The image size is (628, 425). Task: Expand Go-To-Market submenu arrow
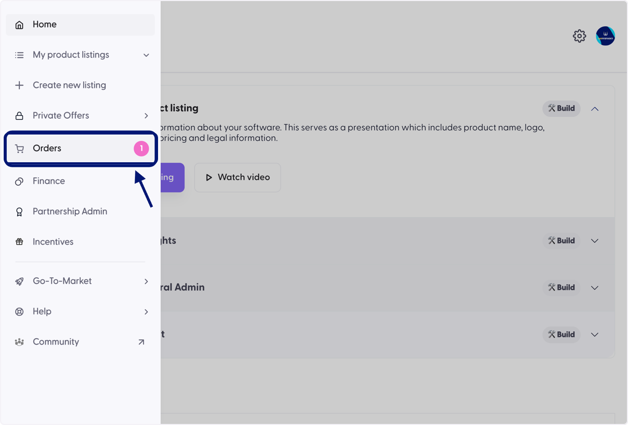147,281
